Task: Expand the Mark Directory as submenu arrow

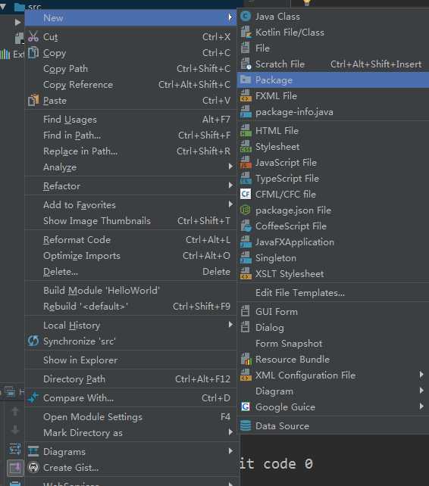Action: pyautogui.click(x=230, y=432)
